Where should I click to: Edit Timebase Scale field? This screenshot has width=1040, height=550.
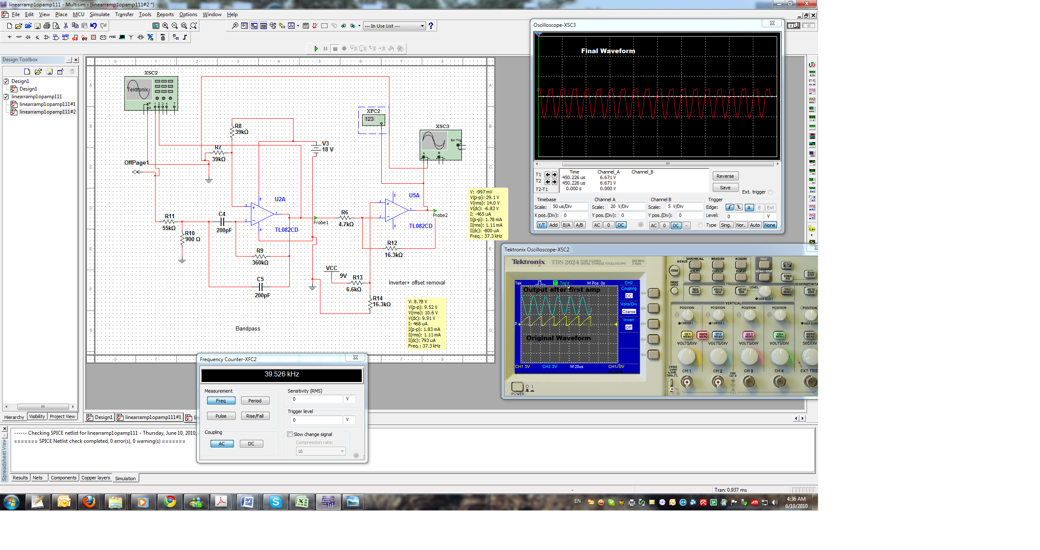click(x=570, y=207)
